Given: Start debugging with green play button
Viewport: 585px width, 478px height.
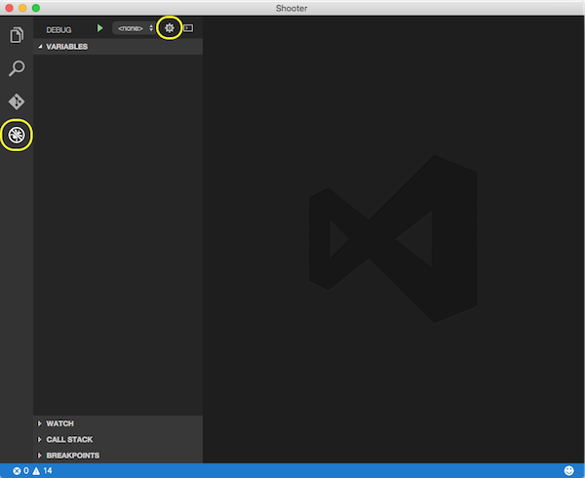Looking at the screenshot, I should coord(100,28).
